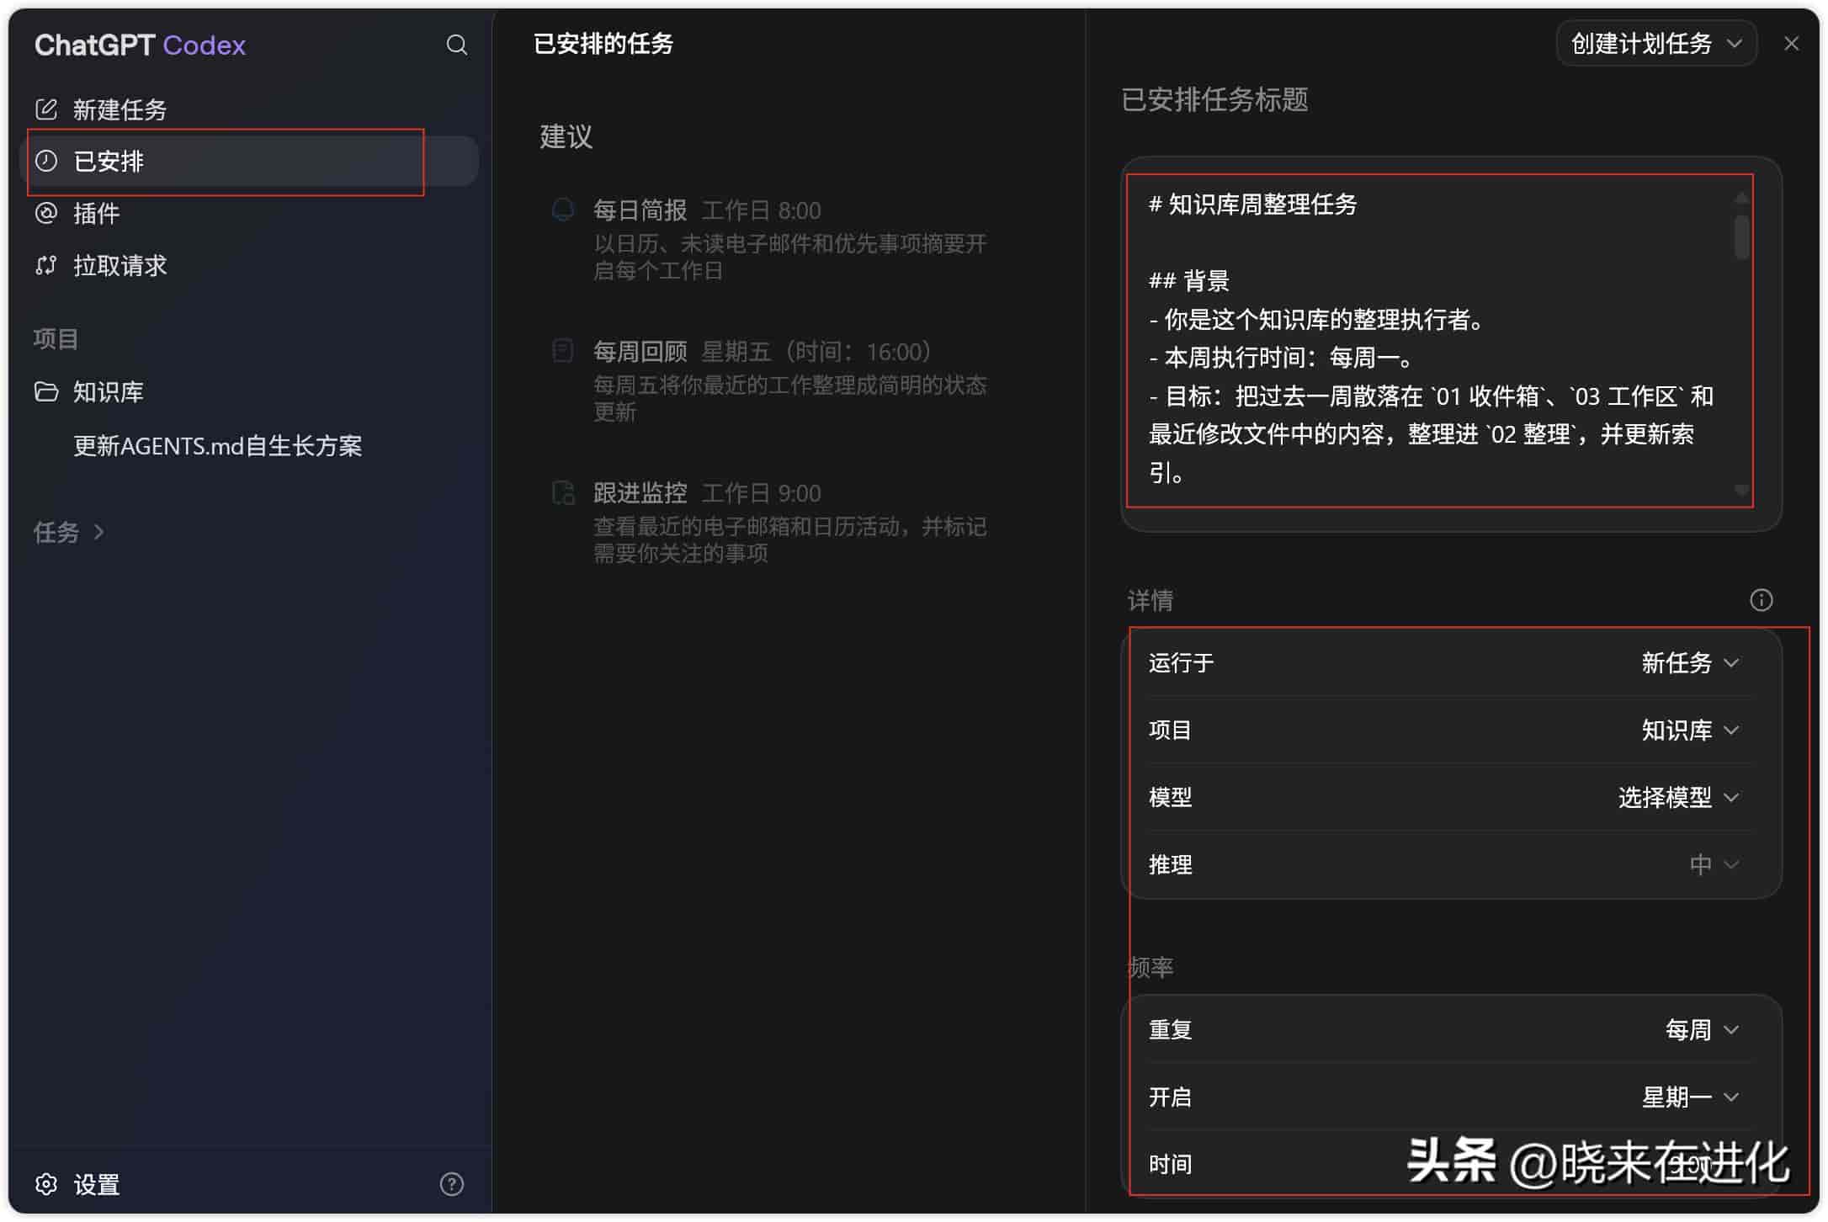Screen dimensions: 1828x1222
Task: Click the 建议 section heading
Action: click(566, 136)
